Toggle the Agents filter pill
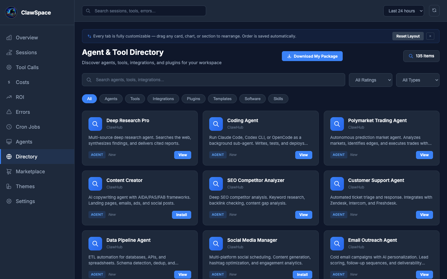 111,99
